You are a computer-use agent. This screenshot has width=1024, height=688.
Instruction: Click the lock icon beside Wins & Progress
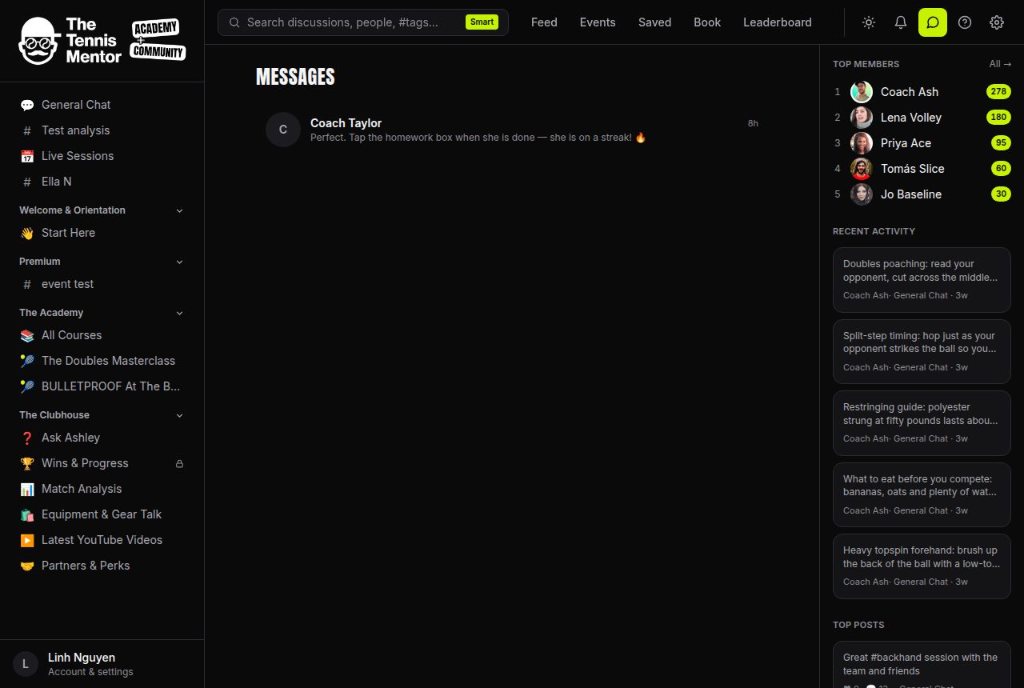(x=179, y=463)
